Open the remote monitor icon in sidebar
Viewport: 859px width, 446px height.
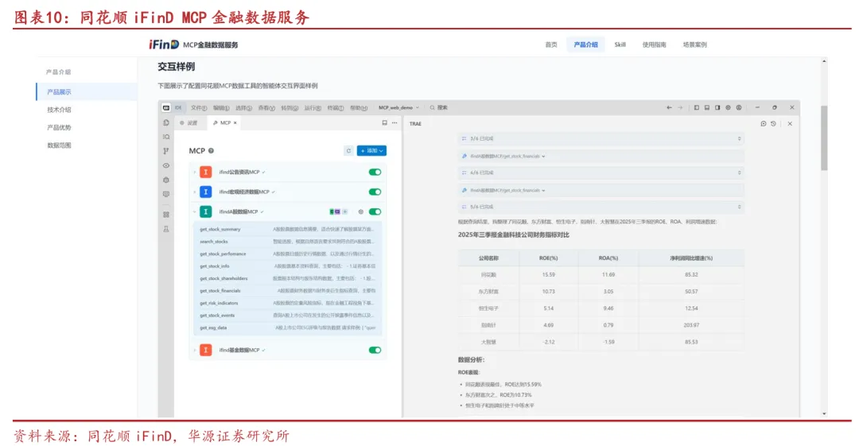166,194
